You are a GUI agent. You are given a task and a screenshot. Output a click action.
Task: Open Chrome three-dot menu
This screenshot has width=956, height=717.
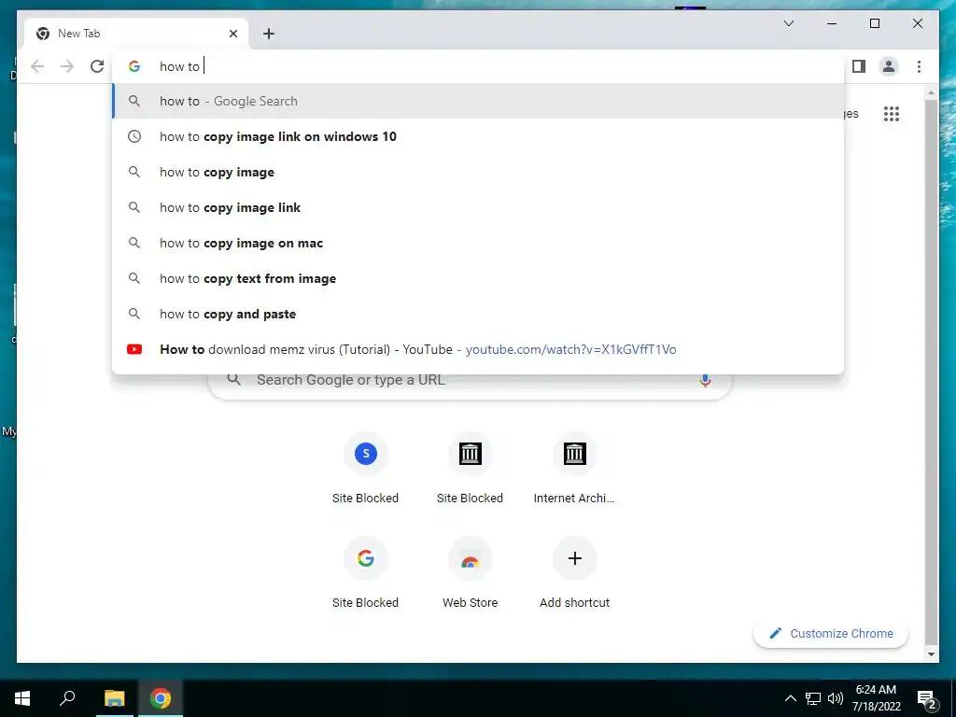[x=919, y=66]
